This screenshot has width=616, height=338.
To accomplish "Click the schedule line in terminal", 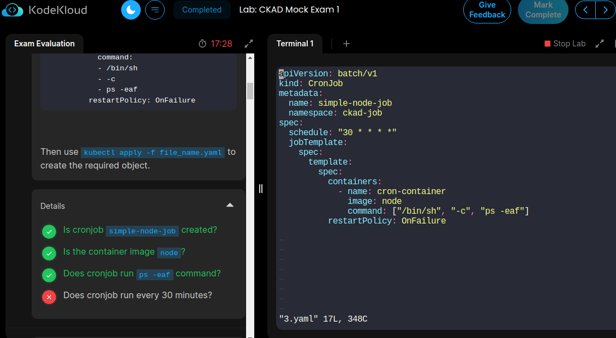I will 343,132.
